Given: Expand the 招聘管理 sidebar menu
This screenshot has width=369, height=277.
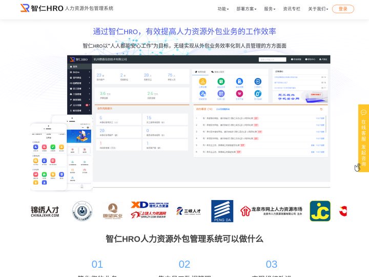Looking at the screenshot, I should (79, 83).
